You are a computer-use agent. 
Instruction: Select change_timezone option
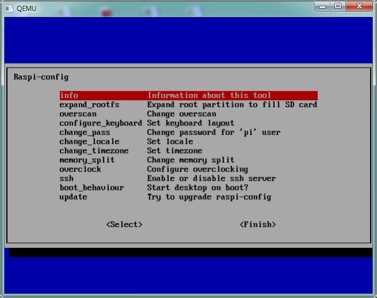(94, 151)
